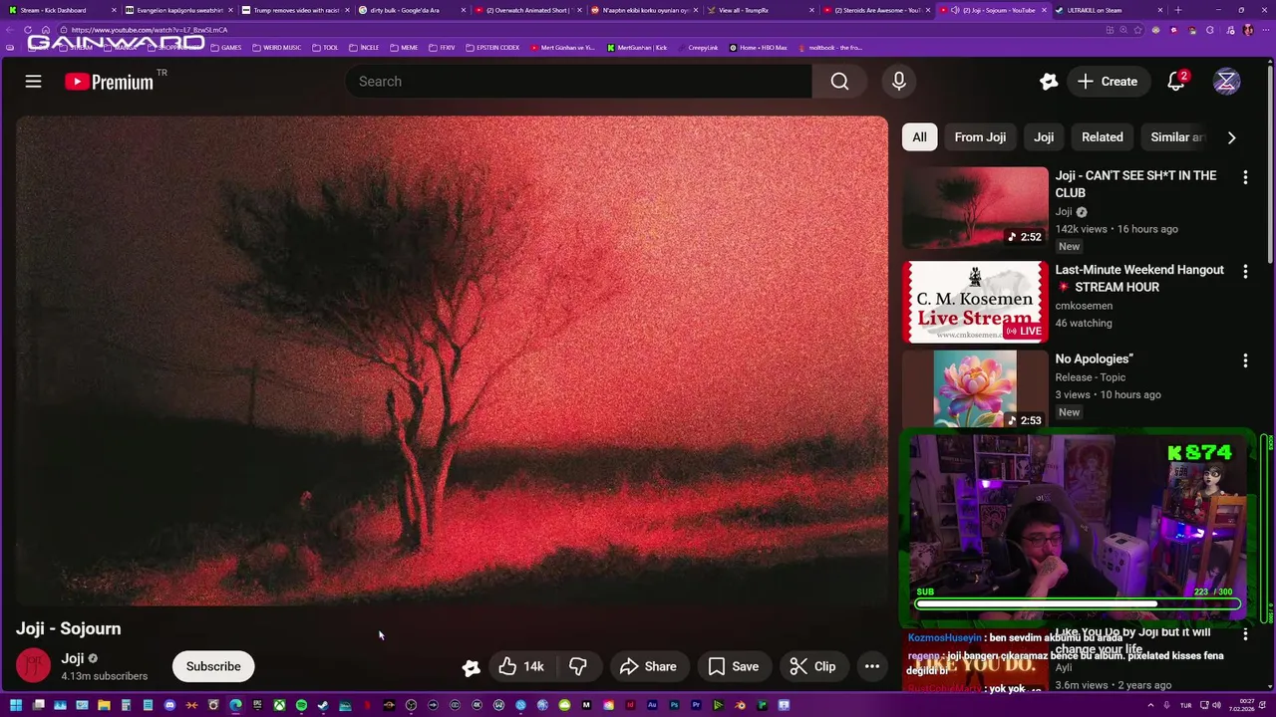Open EPSTEIN CODEX bookmarks folder
This screenshot has height=717, width=1276.
tap(492, 48)
